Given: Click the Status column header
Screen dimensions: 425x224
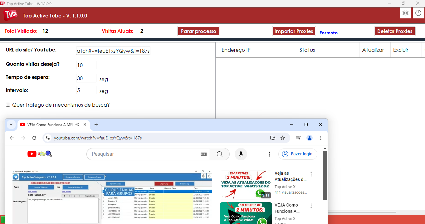Looking at the screenshot, I should (328, 50).
